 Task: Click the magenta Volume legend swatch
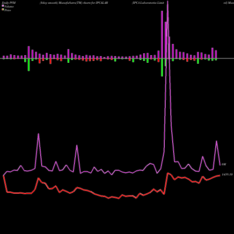coord(3,6)
